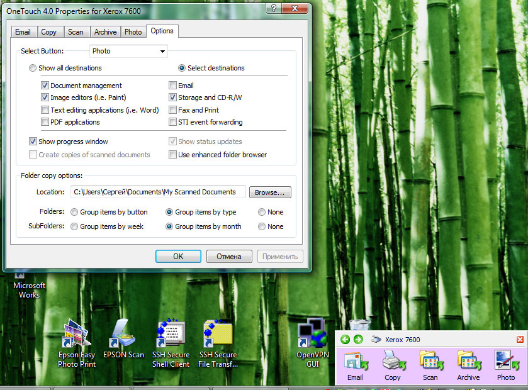Click in the Location path field
The image size is (528, 390).
point(158,192)
